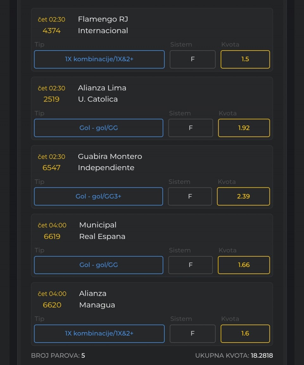Open the Guabira Montero vs Independiente match

110,162
